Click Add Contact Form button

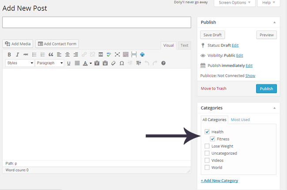click(x=57, y=44)
